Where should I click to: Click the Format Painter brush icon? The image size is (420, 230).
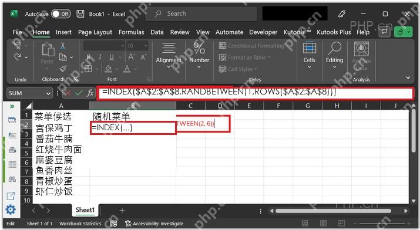63,69
